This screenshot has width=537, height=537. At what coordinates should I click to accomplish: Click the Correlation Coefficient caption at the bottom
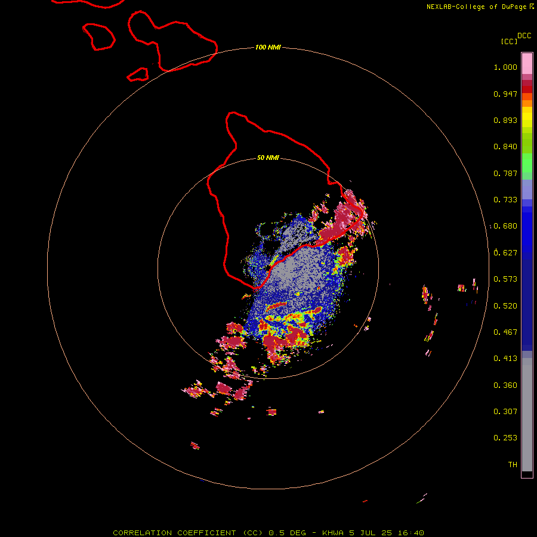coord(268,533)
